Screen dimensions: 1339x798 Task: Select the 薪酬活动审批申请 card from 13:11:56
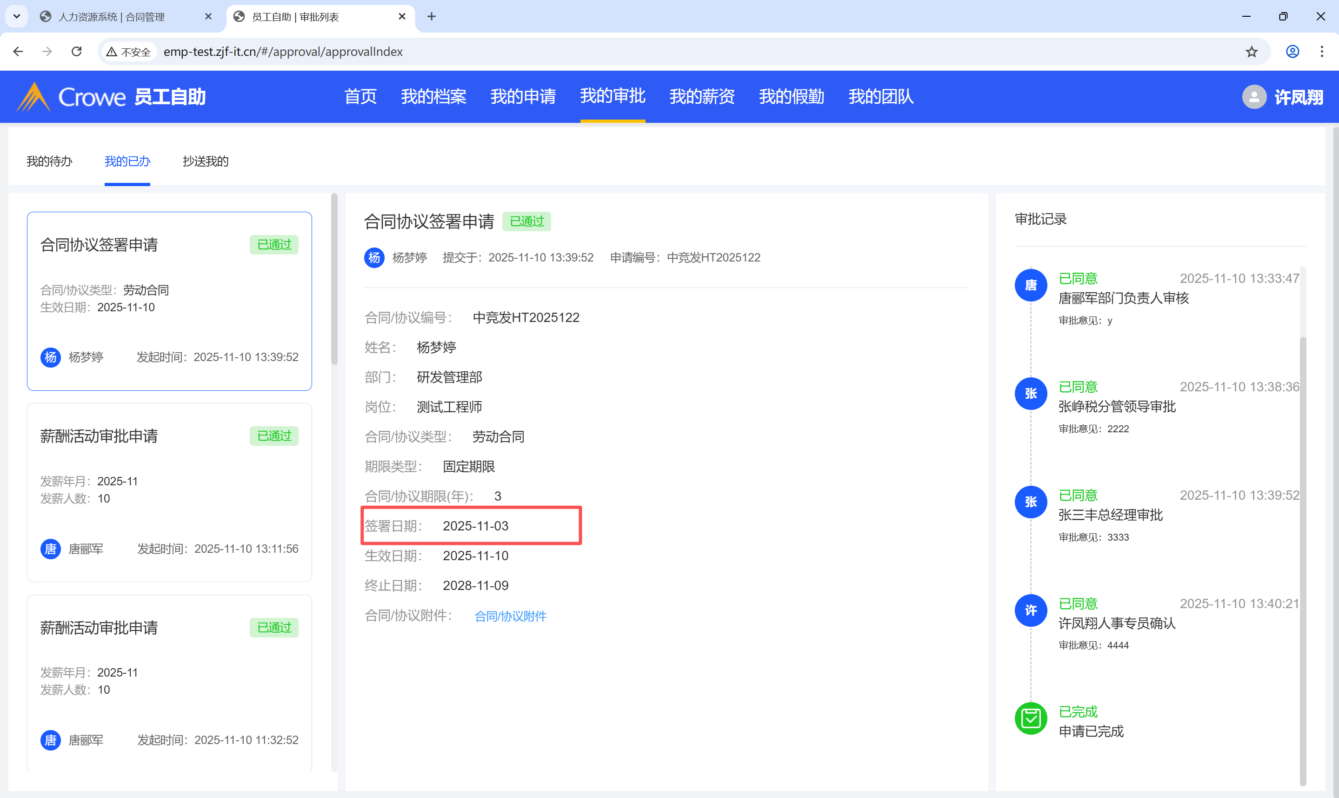[x=169, y=492]
